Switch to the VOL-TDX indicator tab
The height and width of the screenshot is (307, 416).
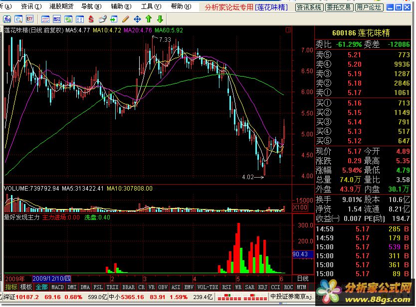[208, 287]
